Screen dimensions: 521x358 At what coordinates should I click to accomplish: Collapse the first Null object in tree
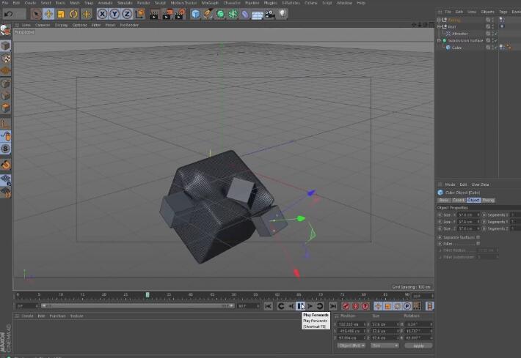pyautogui.click(x=439, y=20)
